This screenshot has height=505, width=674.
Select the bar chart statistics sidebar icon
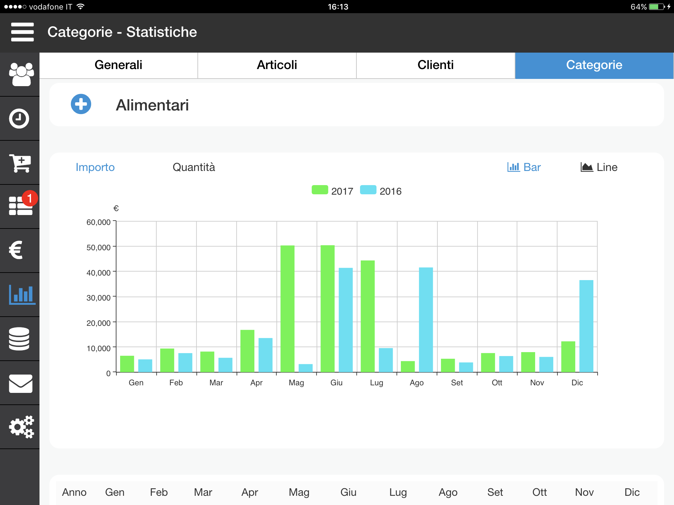point(22,295)
